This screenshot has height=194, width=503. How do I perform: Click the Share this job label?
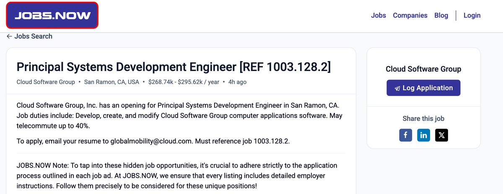pyautogui.click(x=423, y=119)
